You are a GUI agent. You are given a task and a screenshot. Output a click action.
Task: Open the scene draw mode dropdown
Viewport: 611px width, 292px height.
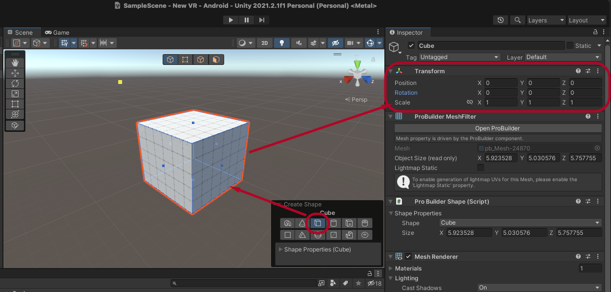(x=245, y=43)
